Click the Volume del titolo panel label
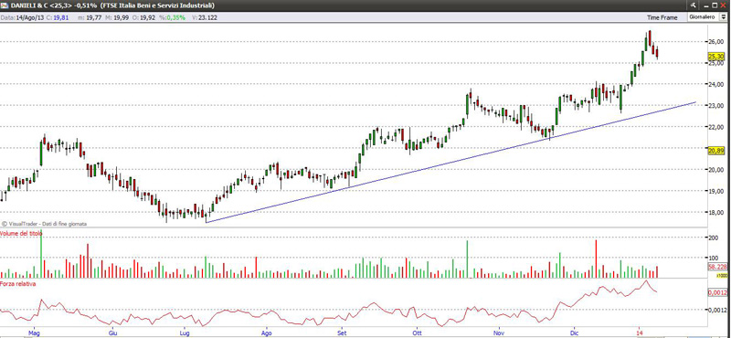This screenshot has width=731, height=338. [21, 233]
